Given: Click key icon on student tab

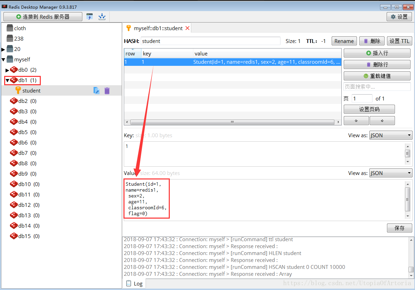Looking at the screenshot, I should (x=128, y=28).
